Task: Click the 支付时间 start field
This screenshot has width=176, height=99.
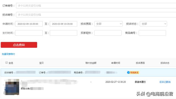Action: click(x=29, y=33)
